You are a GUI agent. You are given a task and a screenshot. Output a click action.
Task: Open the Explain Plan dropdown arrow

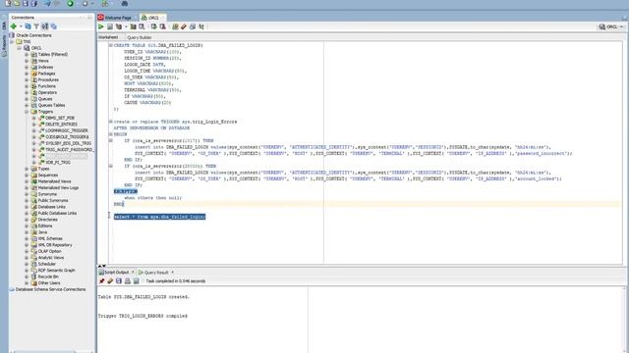point(126,26)
